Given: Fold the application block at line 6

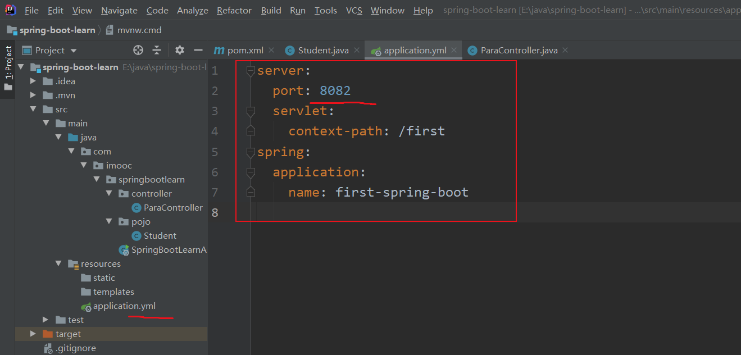Looking at the screenshot, I should [251, 172].
